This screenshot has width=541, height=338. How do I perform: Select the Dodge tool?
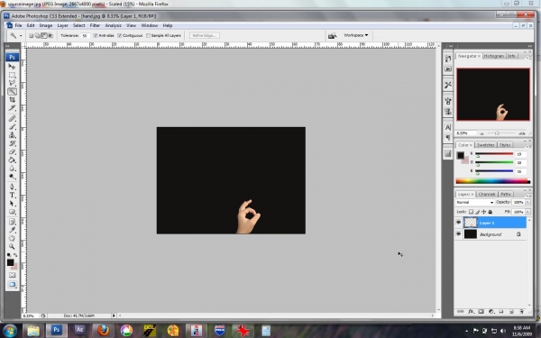[x=12, y=177]
